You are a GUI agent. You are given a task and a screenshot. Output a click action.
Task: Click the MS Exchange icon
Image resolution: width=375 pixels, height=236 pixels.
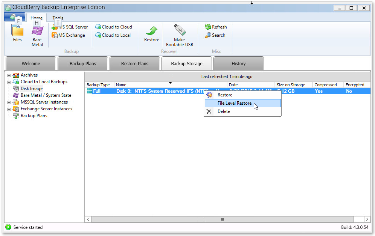pos(55,35)
